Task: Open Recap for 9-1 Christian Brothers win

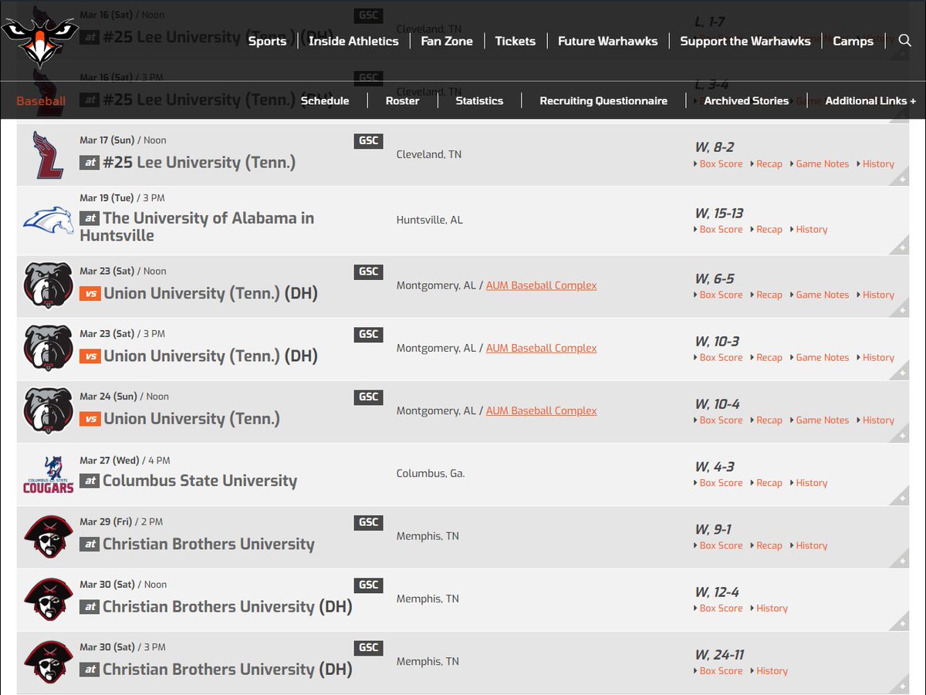Action: (769, 545)
